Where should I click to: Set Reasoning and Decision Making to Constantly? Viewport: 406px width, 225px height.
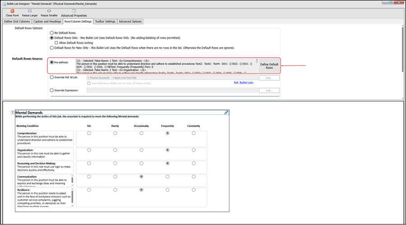[x=194, y=163]
